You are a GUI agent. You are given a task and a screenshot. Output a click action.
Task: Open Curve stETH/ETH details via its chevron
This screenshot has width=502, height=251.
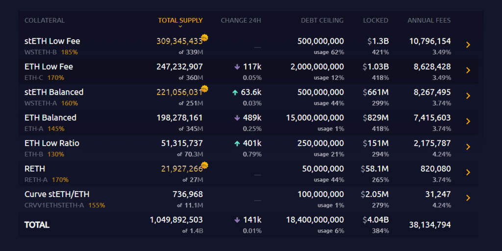point(468,198)
